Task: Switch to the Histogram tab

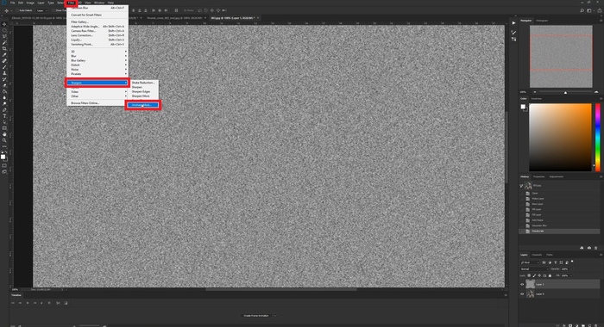Action: point(542,21)
